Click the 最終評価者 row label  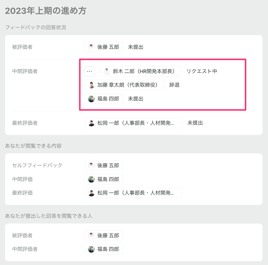[x=25, y=123]
